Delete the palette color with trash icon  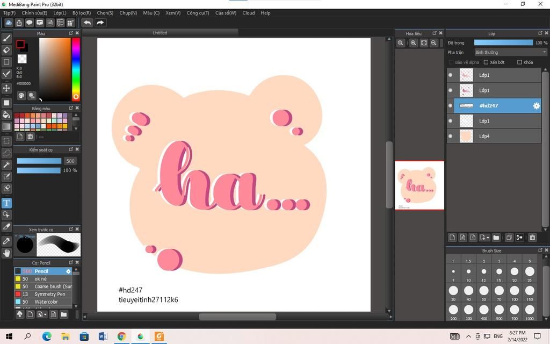click(x=30, y=137)
